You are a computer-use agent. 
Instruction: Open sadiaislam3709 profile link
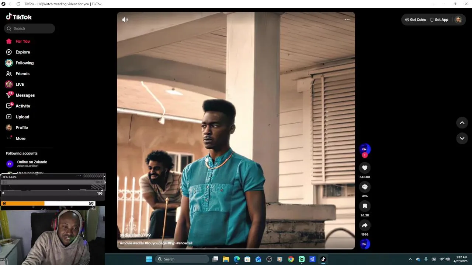click(x=135, y=235)
